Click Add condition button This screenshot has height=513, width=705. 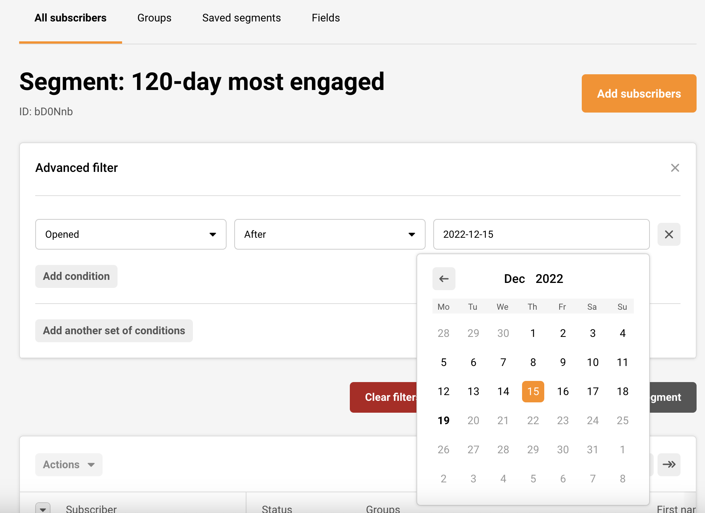tap(76, 276)
